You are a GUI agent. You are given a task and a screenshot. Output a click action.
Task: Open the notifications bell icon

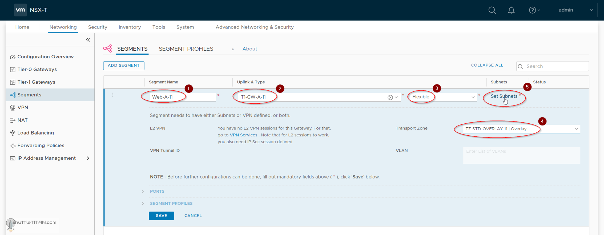tap(511, 10)
